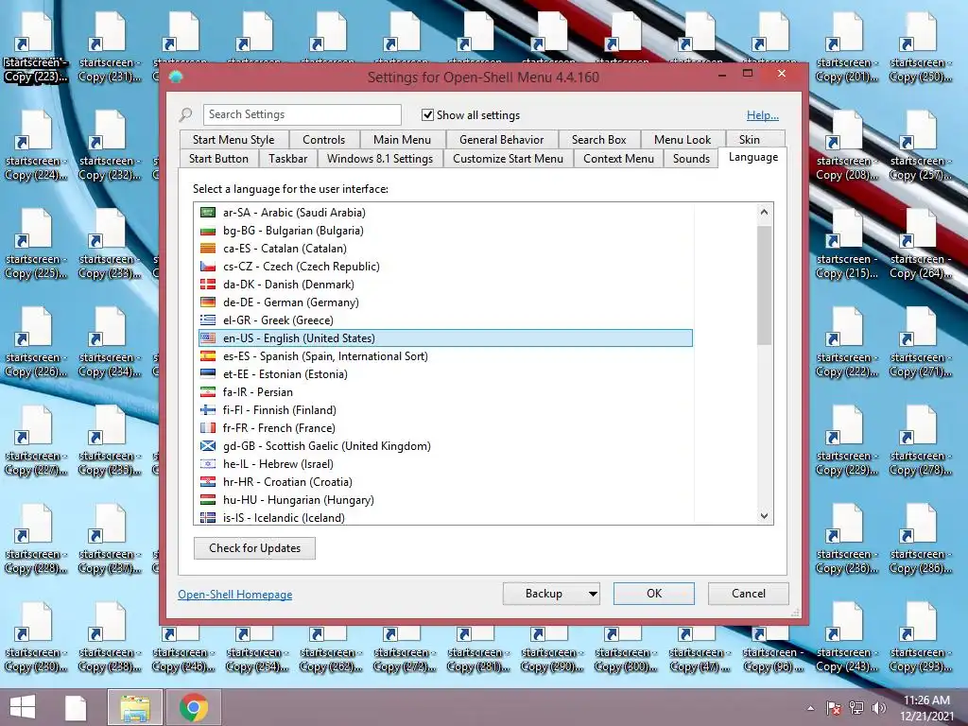The width and height of the screenshot is (968, 726).
Task: Click the German flag icon
Action: [x=208, y=302]
